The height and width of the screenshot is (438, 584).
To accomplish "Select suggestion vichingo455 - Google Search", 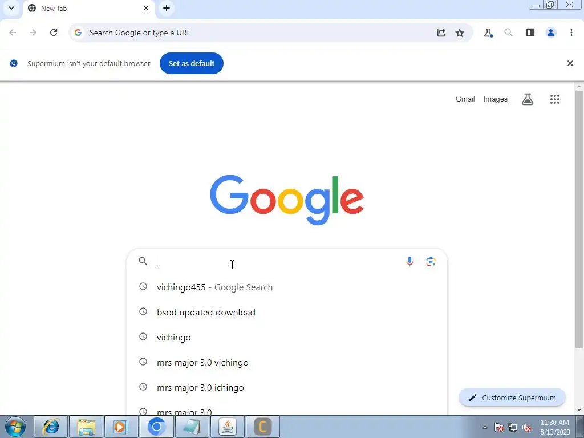I will [287, 287].
